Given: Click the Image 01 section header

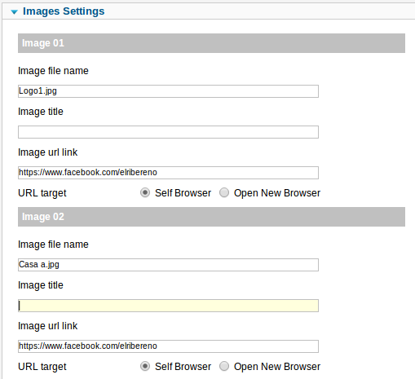Looking at the screenshot, I should coord(211,43).
